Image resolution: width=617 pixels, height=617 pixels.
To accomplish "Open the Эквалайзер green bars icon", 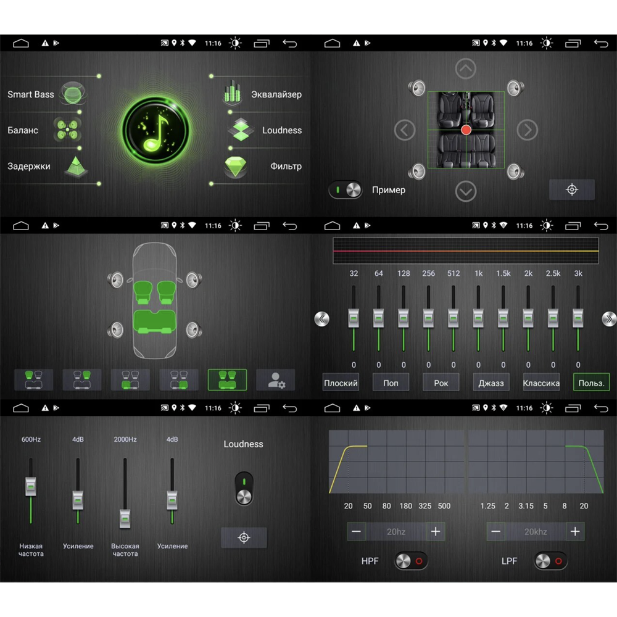I will [232, 93].
